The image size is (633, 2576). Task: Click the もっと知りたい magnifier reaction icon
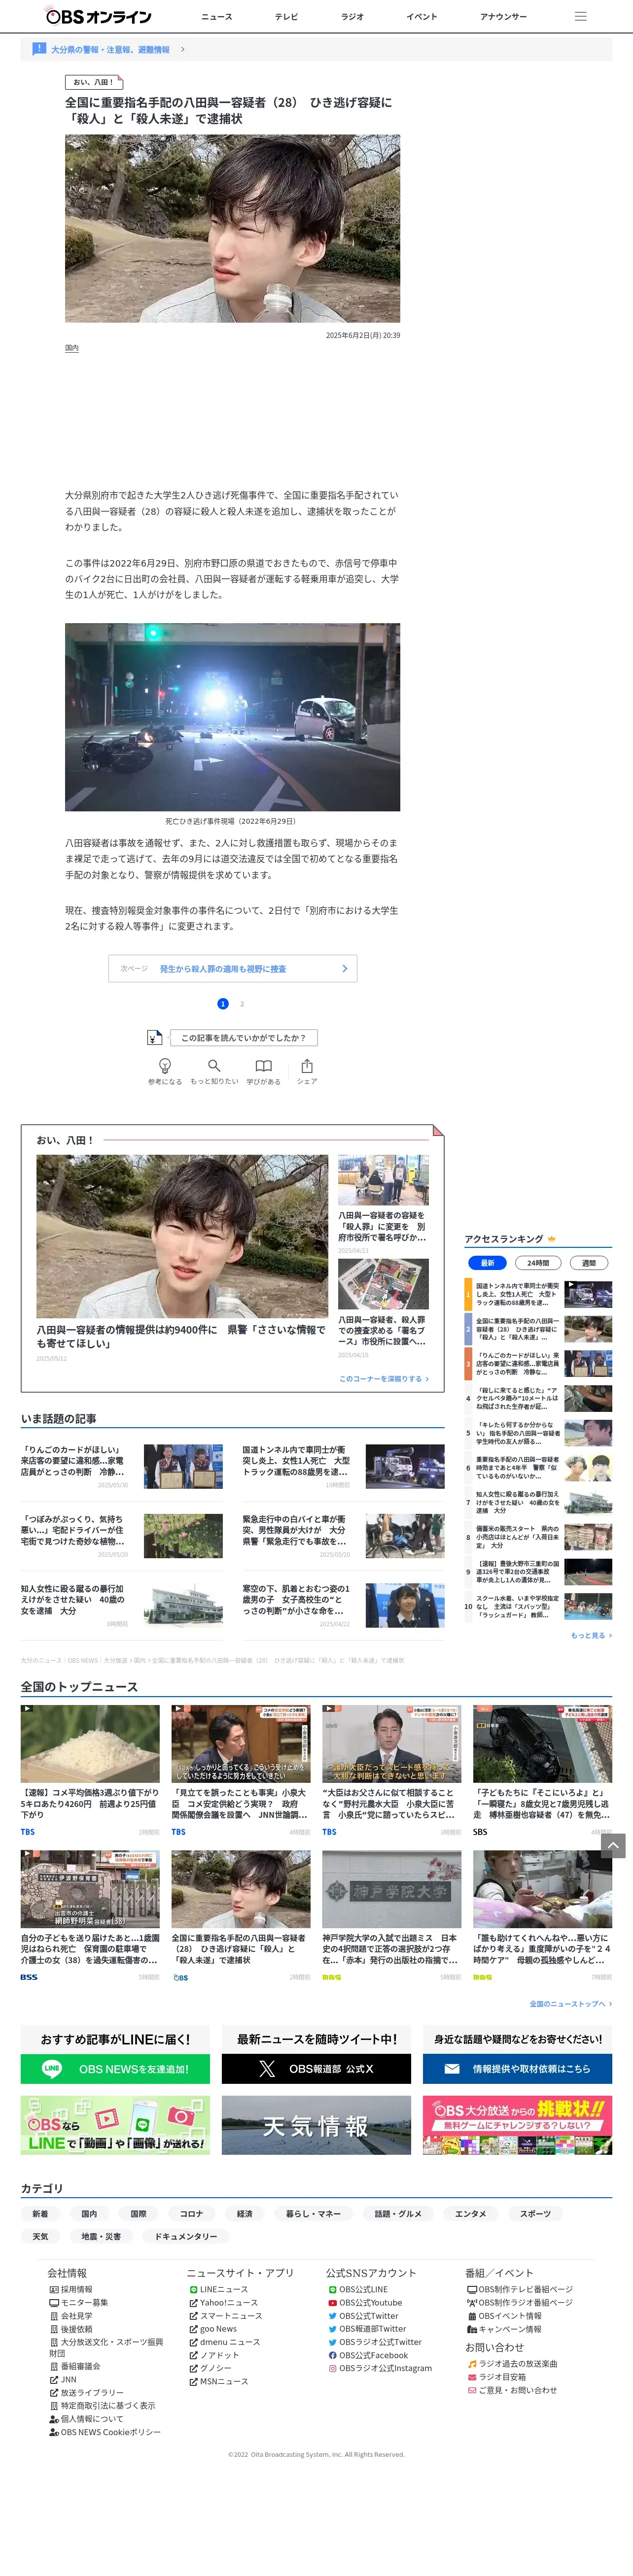coord(214,1066)
